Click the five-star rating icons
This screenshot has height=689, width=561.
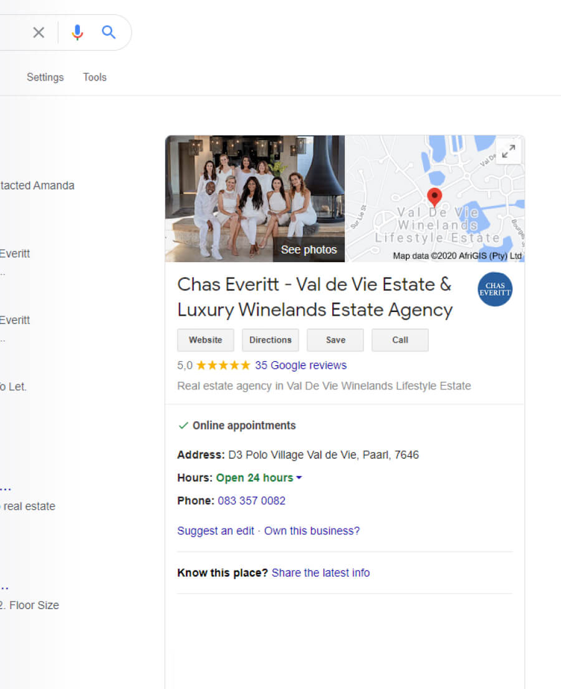point(223,365)
